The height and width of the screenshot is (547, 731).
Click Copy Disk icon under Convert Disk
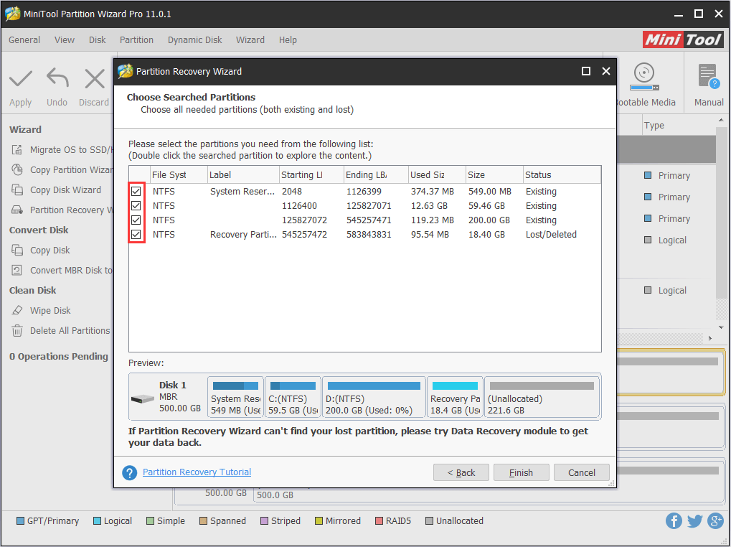point(17,250)
